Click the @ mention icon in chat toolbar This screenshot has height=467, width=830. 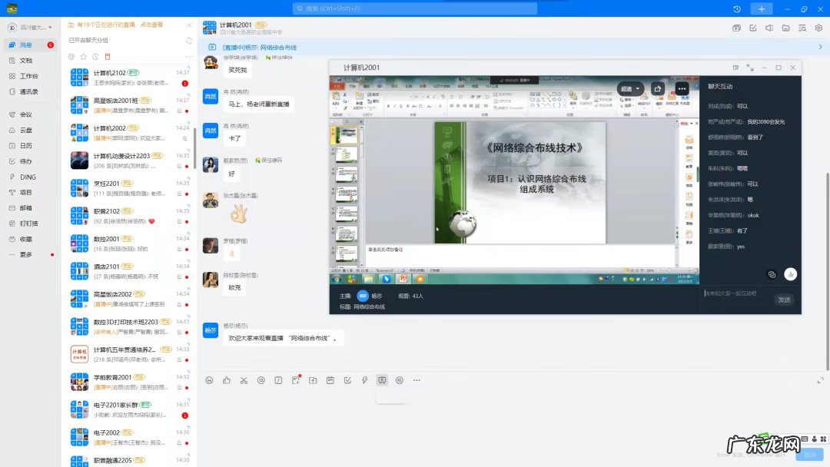pyautogui.click(x=260, y=379)
